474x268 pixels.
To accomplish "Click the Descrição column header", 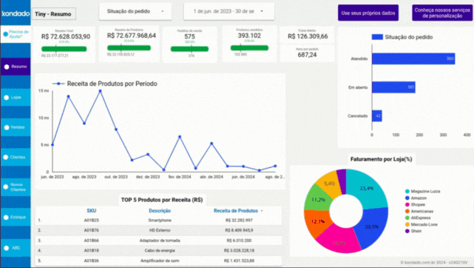I will 160,210.
